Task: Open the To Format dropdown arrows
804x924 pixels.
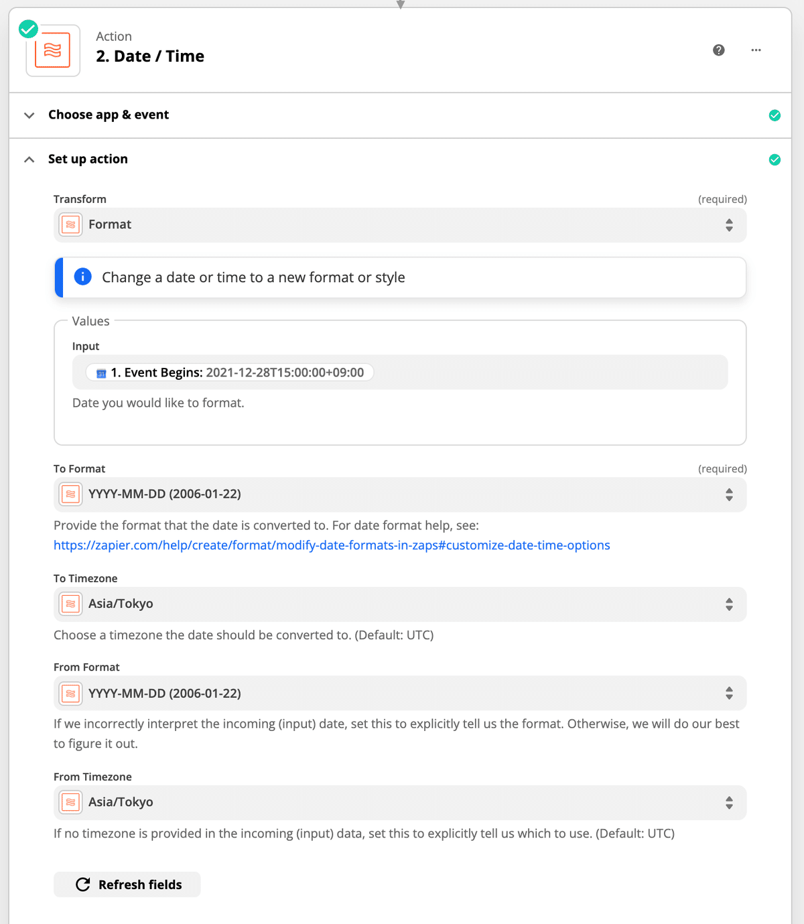Action: coord(729,494)
